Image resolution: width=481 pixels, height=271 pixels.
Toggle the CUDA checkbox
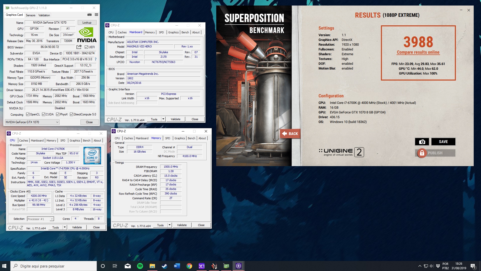[x=43, y=114]
